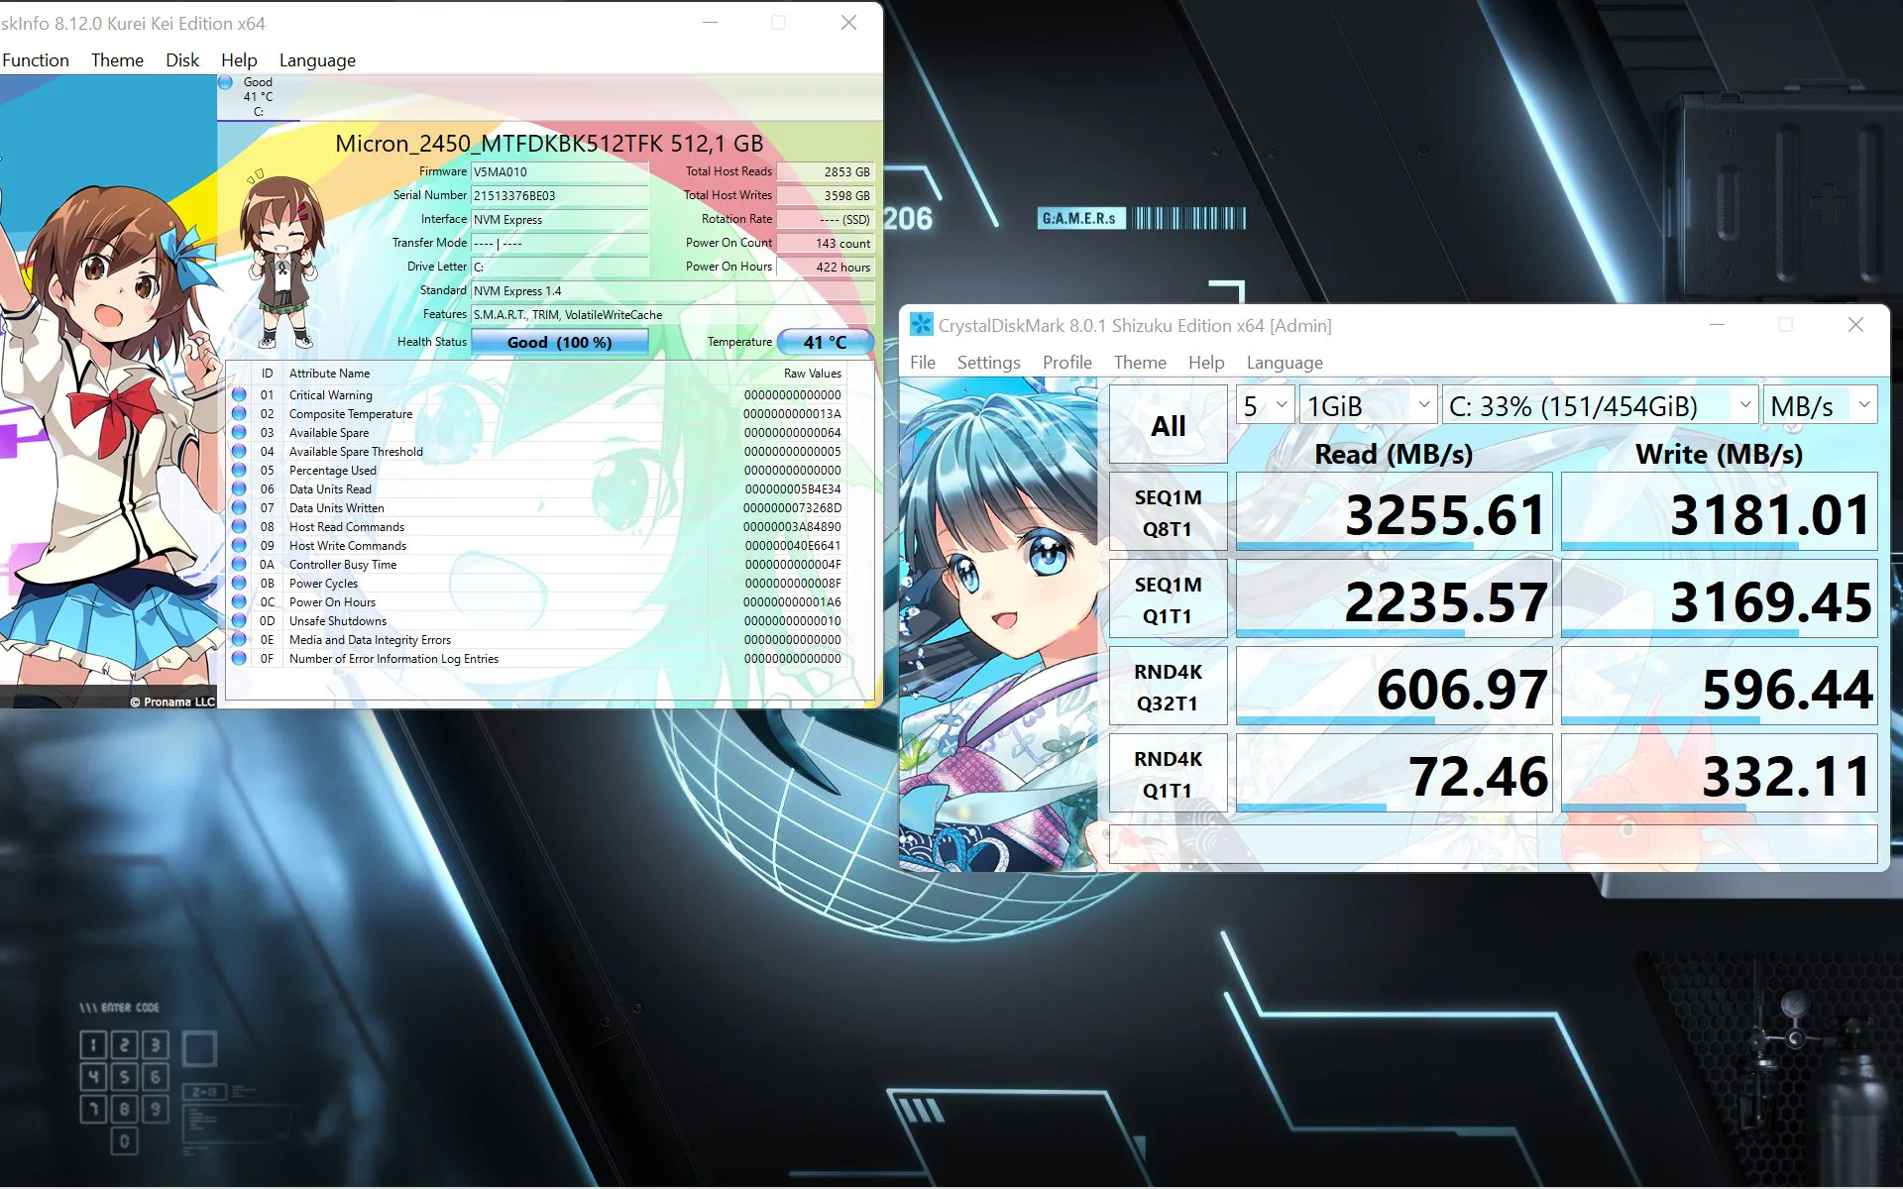The image size is (1903, 1189).
Task: Open the MB/s unit dropdown
Action: pos(1821,405)
